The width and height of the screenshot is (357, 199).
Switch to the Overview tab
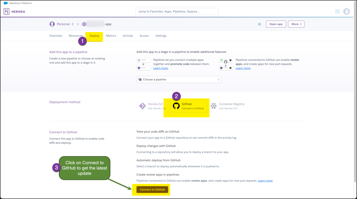tap(56, 36)
